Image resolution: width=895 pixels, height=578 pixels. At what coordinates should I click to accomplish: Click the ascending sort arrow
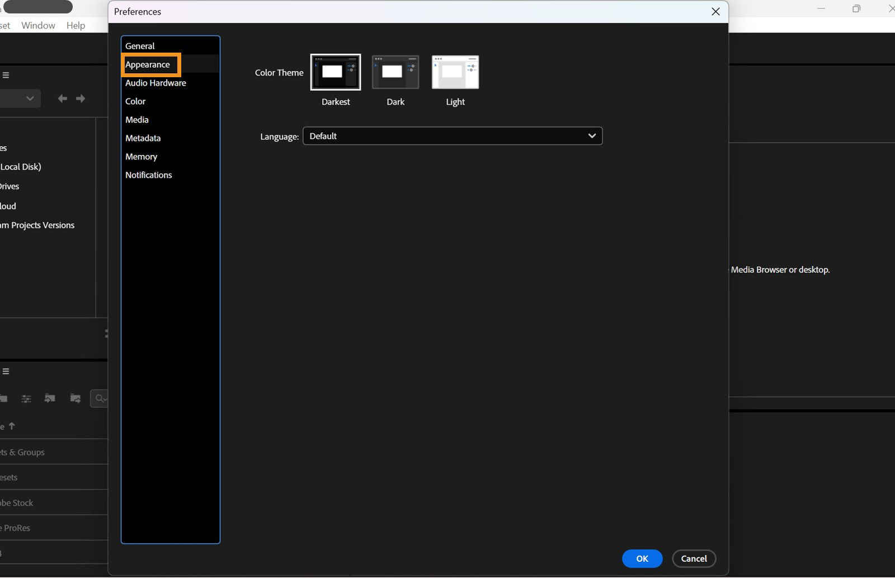coord(11,426)
